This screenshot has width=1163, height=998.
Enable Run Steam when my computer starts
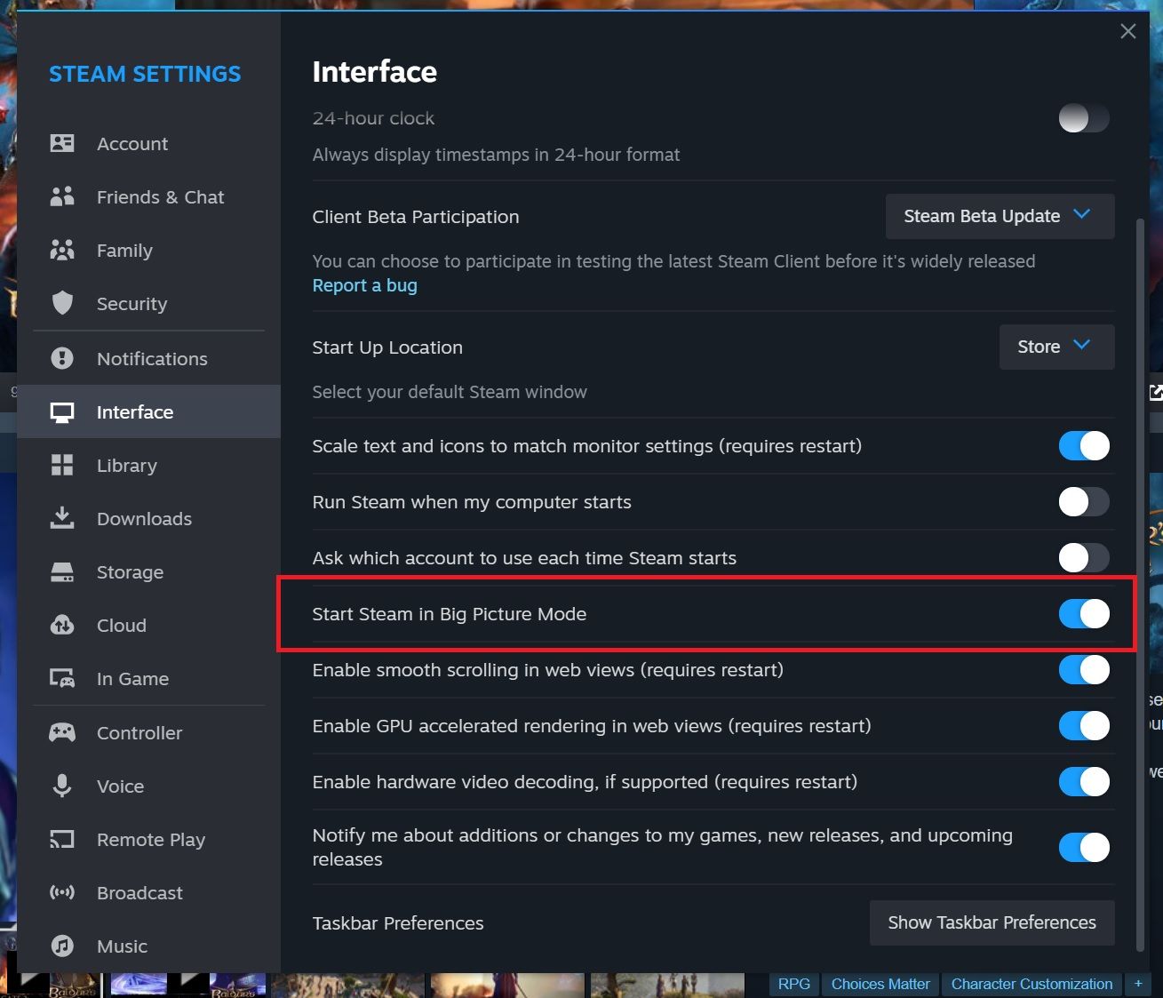[x=1083, y=501]
